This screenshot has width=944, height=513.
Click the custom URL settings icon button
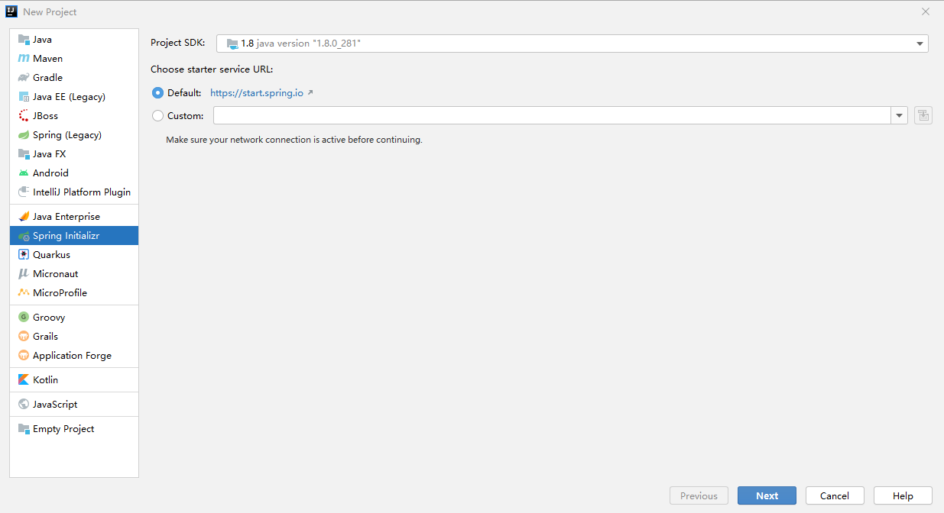(923, 116)
